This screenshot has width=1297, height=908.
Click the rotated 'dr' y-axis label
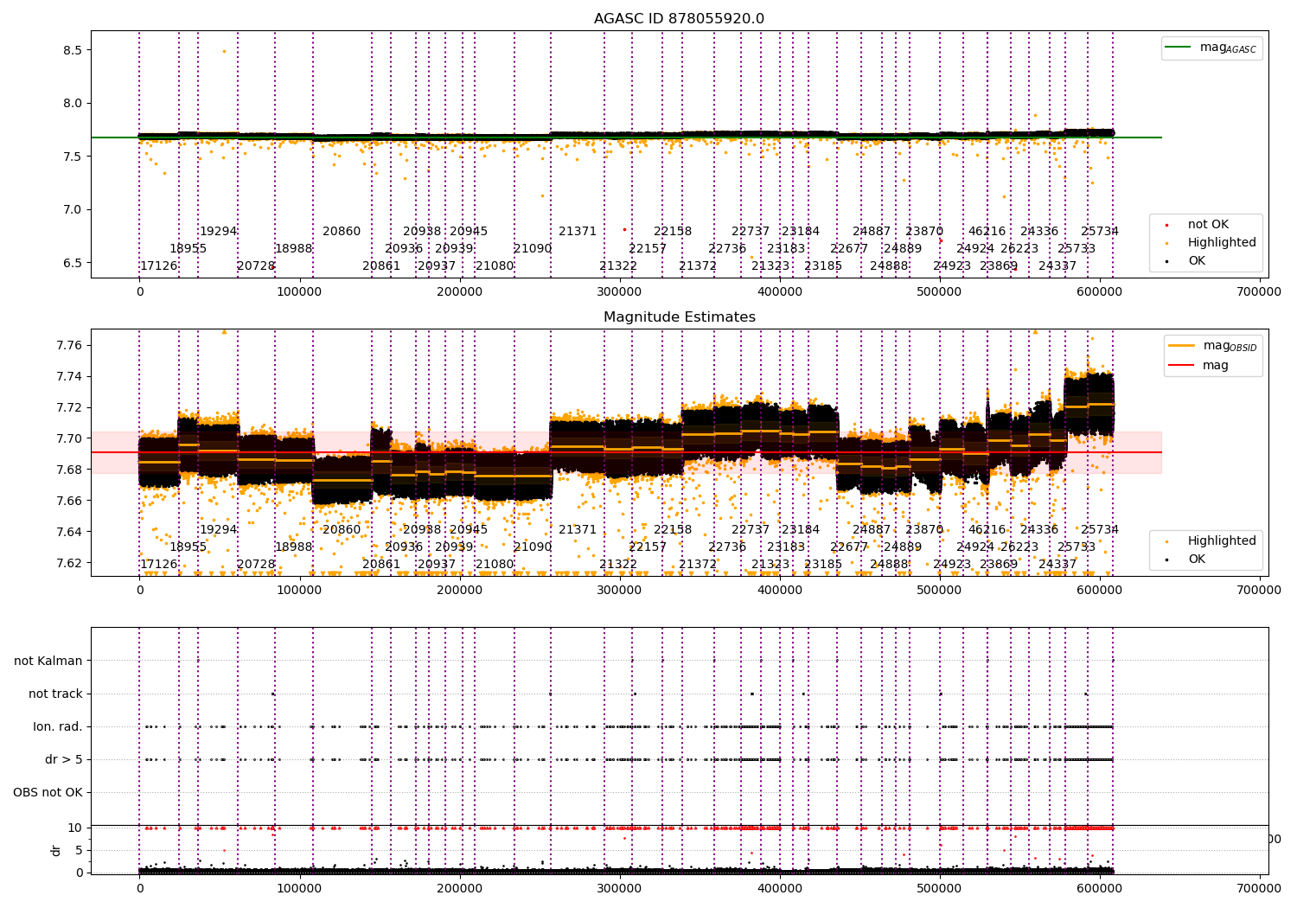(56, 850)
